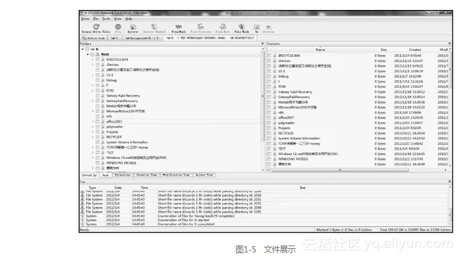
Task: Collapse the Root node in Folders tree
Action: pos(88,54)
